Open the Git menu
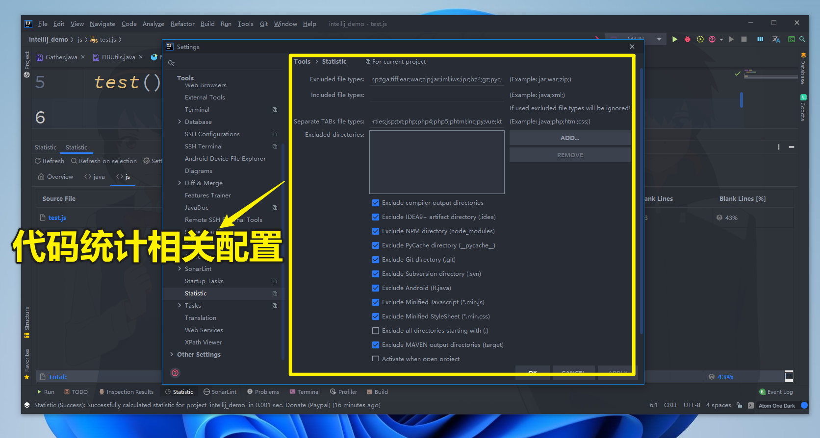 click(264, 24)
